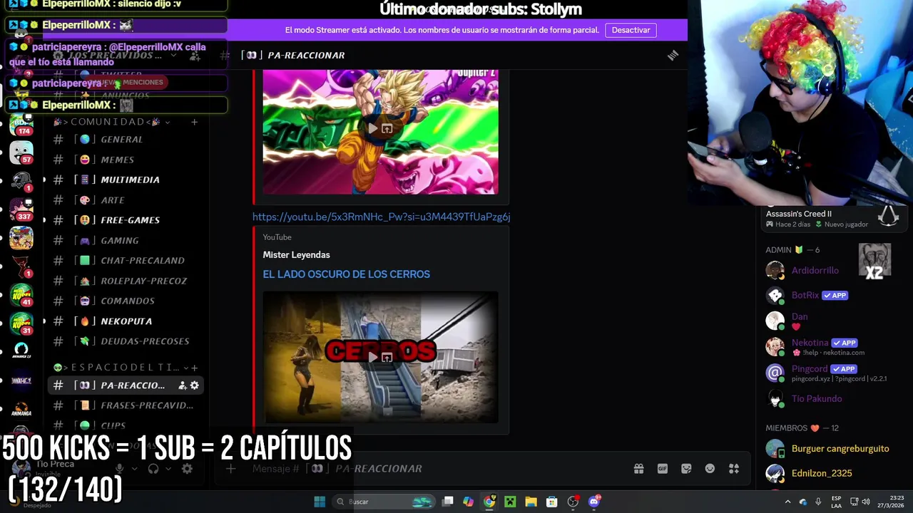913x513 pixels.
Task: Collapse the COMUNIDAD category
Action: [x=114, y=122]
